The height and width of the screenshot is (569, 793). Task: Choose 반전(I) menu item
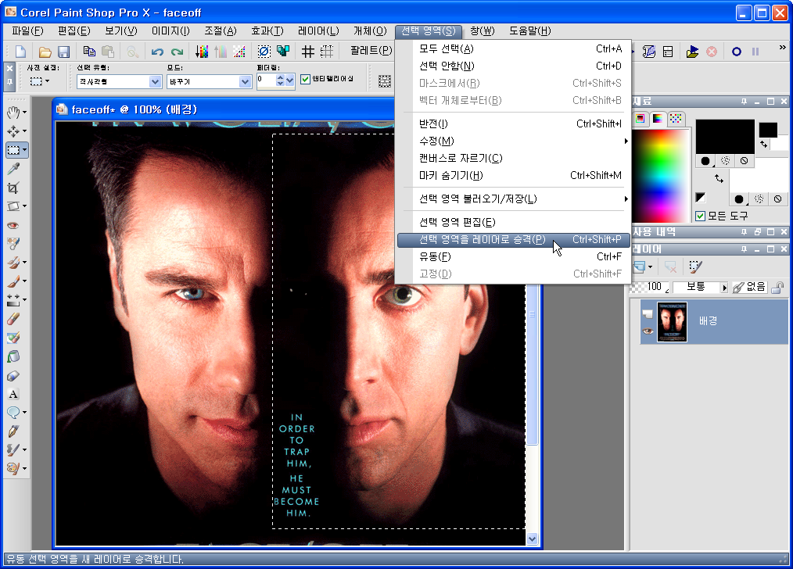pos(512,123)
